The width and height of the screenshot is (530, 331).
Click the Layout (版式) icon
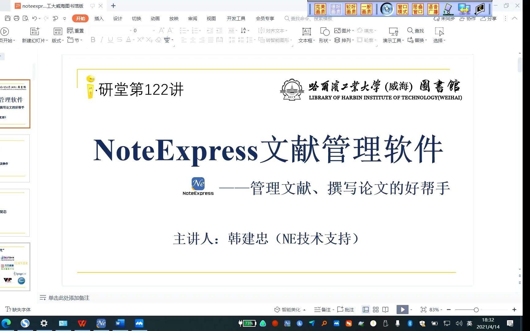click(58, 31)
